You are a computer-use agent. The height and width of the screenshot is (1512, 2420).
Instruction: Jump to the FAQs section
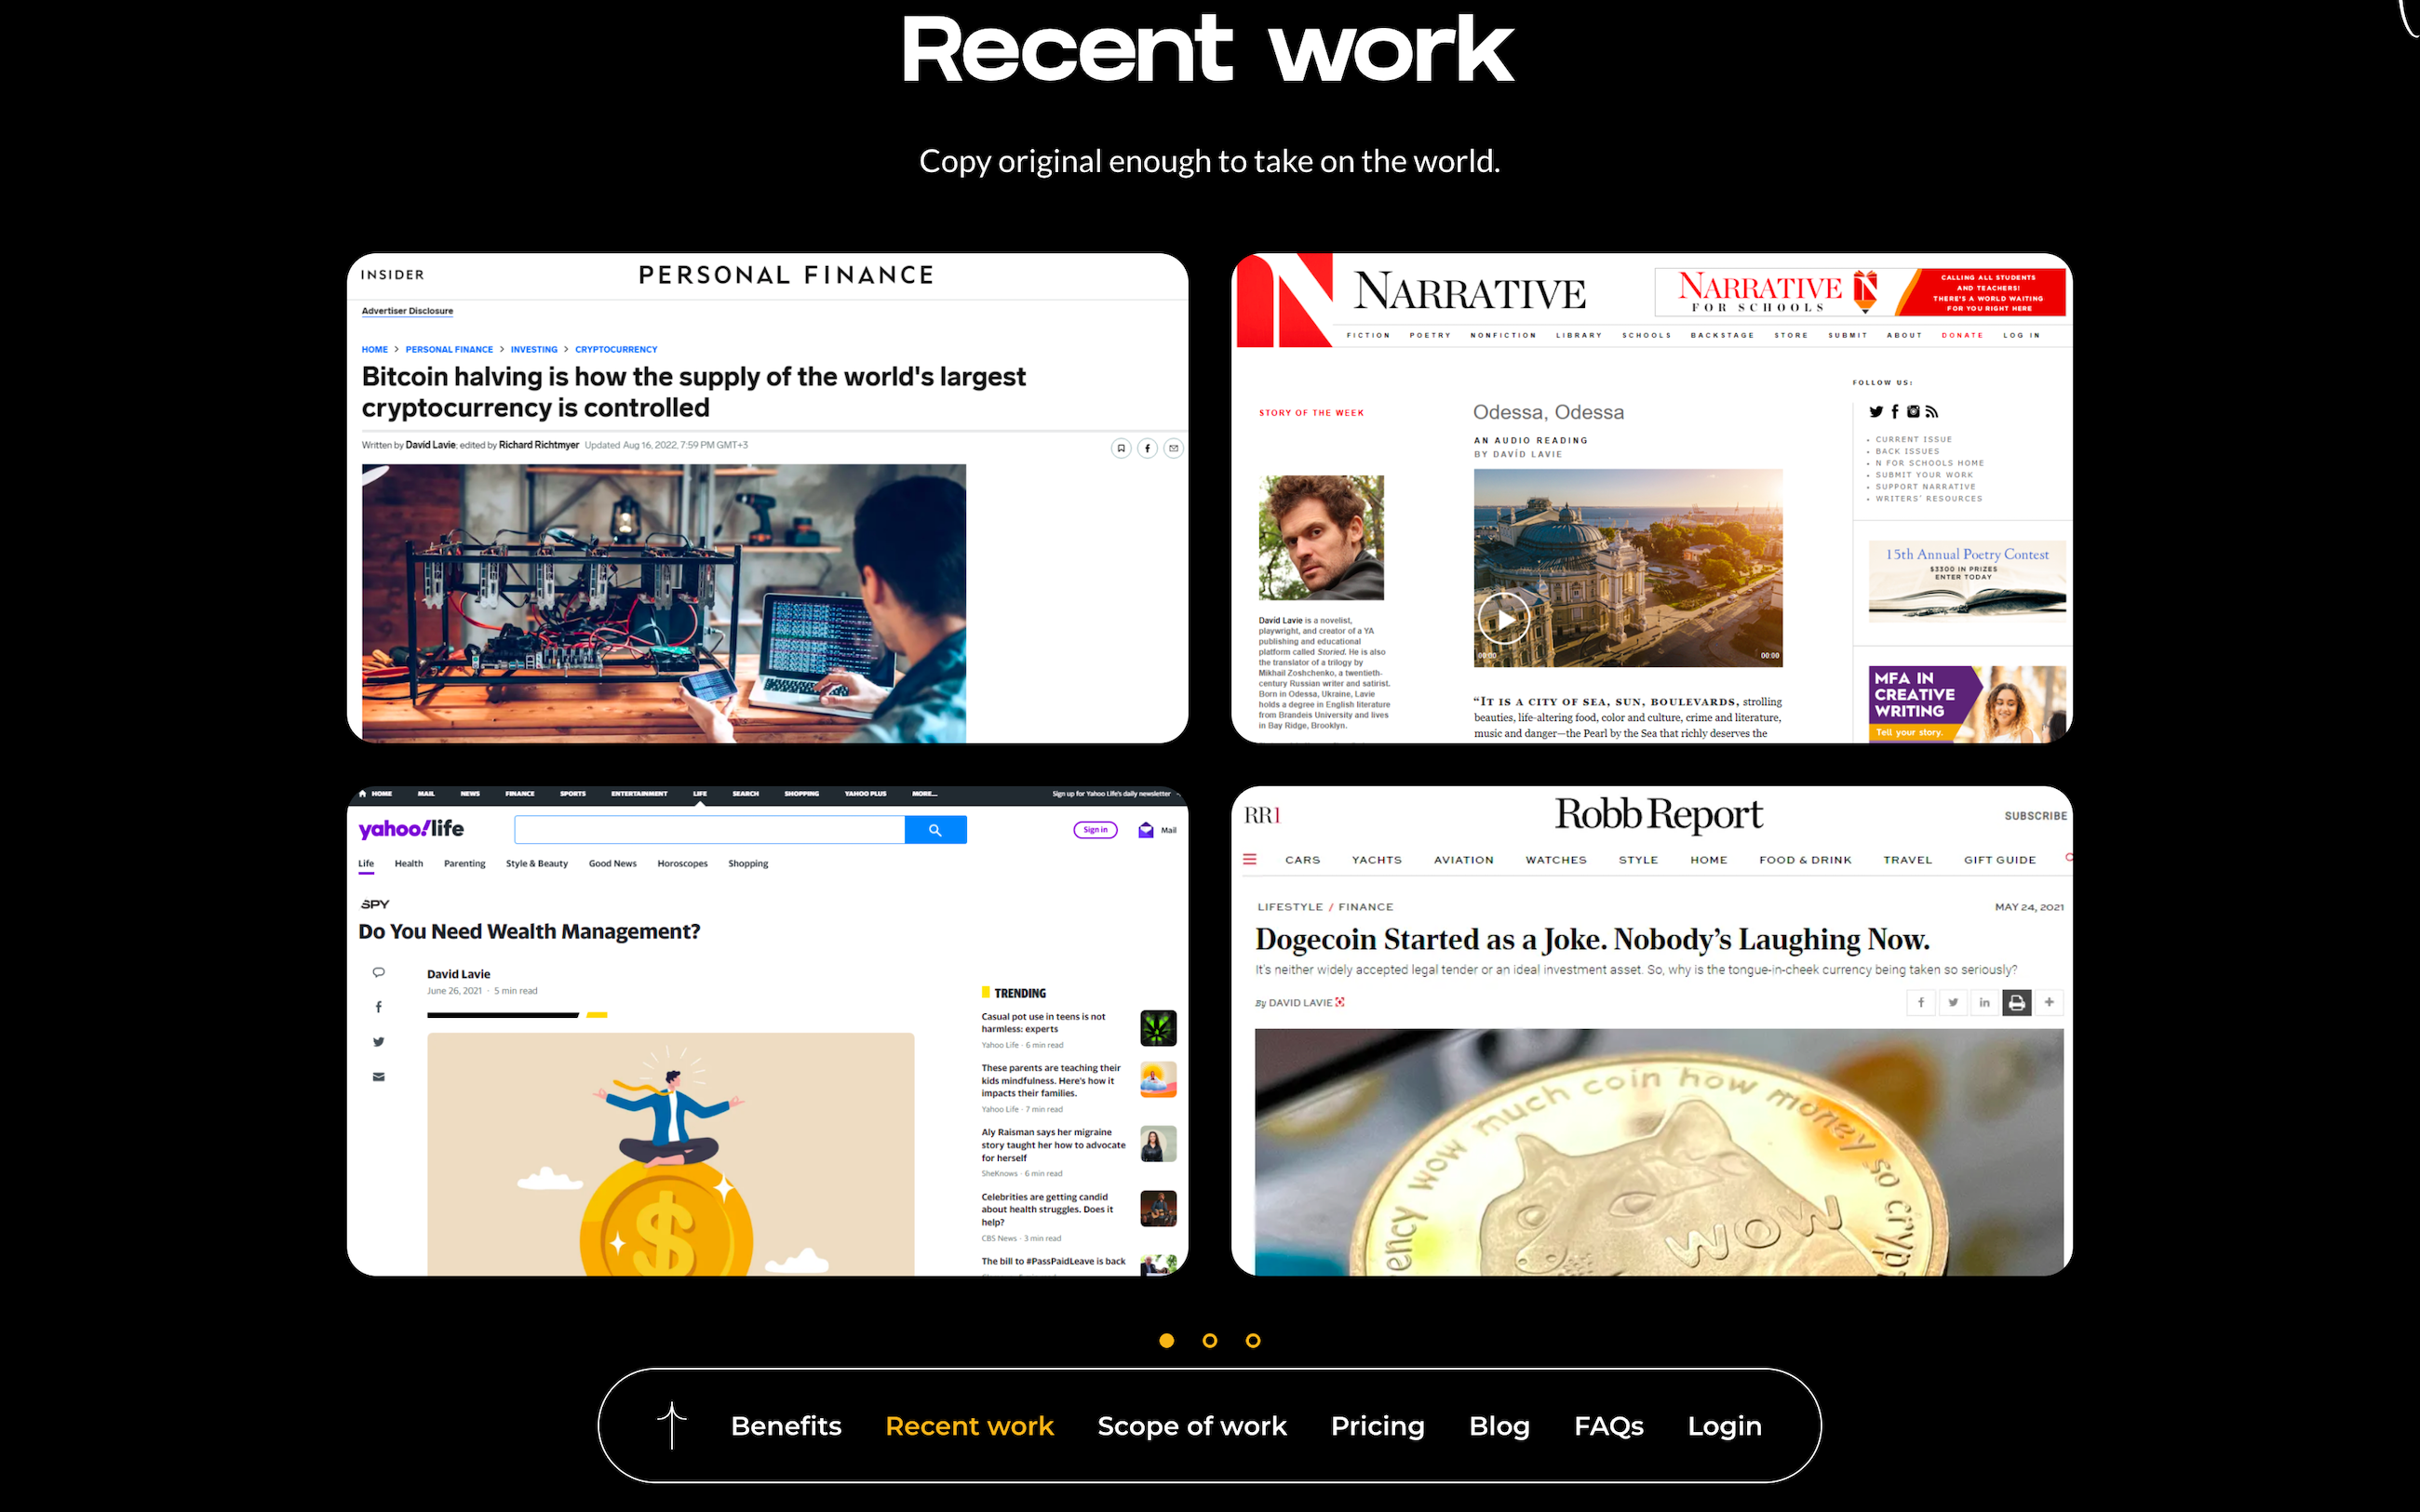coord(1608,1426)
